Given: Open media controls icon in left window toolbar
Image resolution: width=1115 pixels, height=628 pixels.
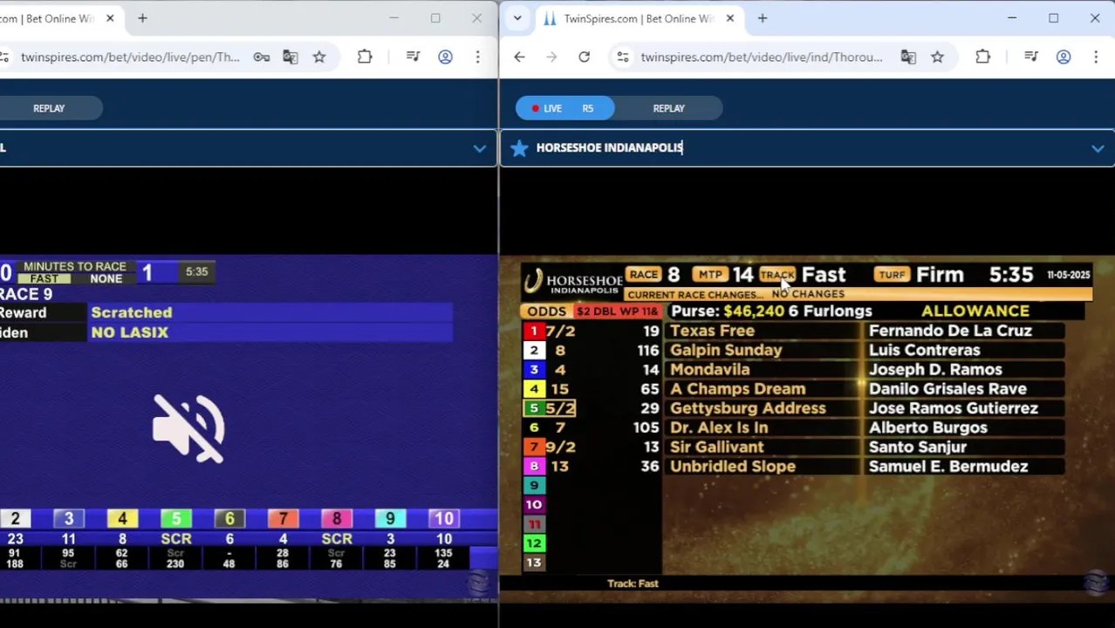Looking at the screenshot, I should (x=414, y=57).
